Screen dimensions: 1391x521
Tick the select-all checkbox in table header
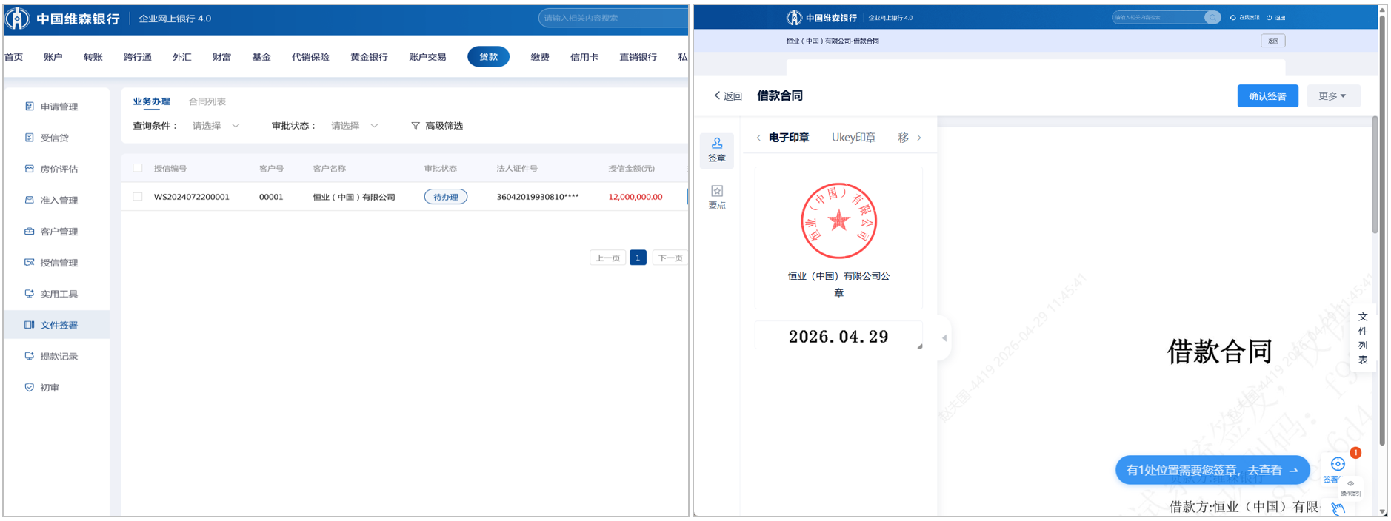point(138,168)
